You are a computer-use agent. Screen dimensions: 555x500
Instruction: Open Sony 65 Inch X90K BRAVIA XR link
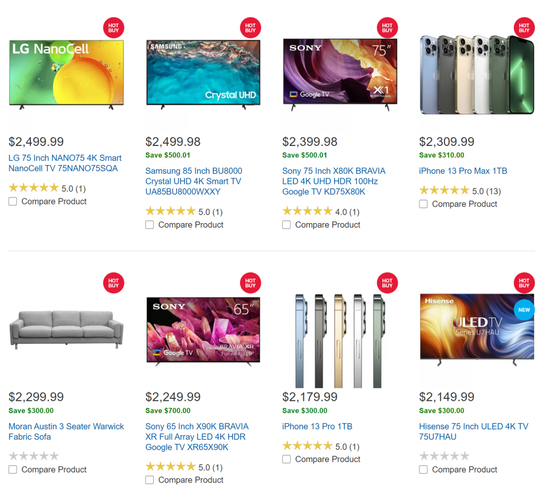click(197, 437)
